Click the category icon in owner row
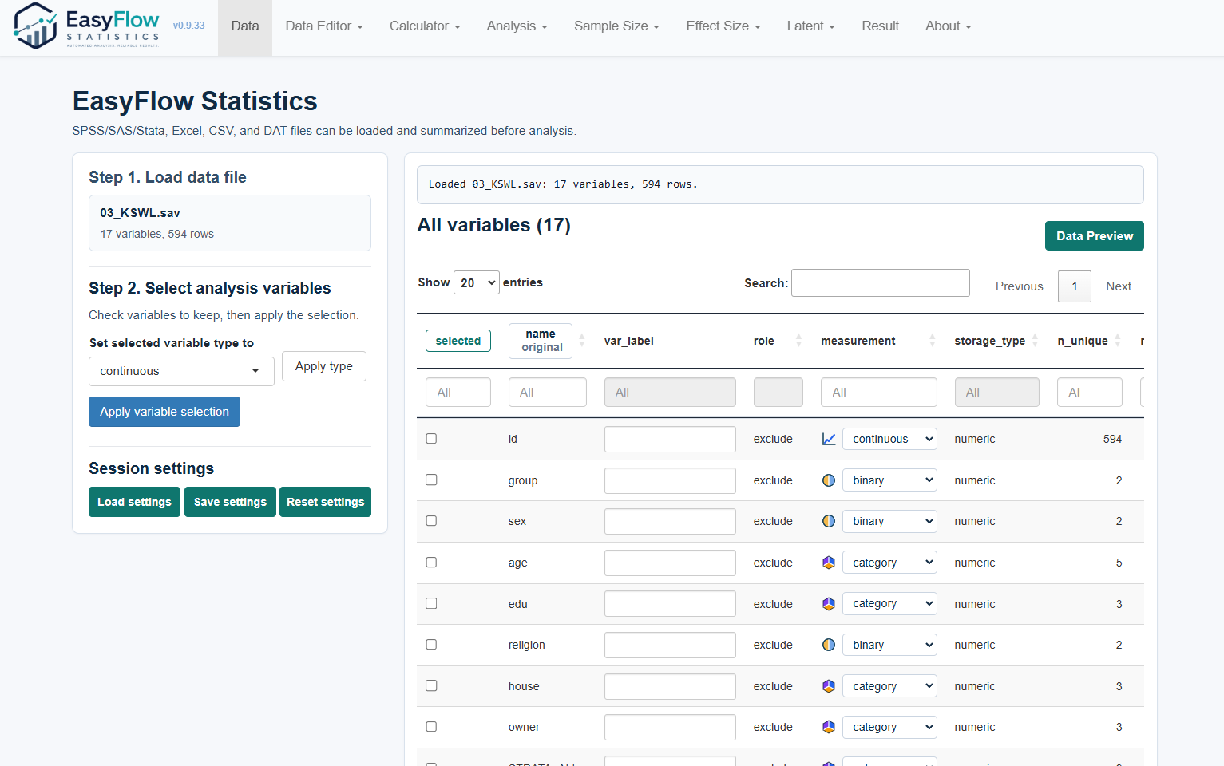The width and height of the screenshot is (1224, 766). coord(829,727)
